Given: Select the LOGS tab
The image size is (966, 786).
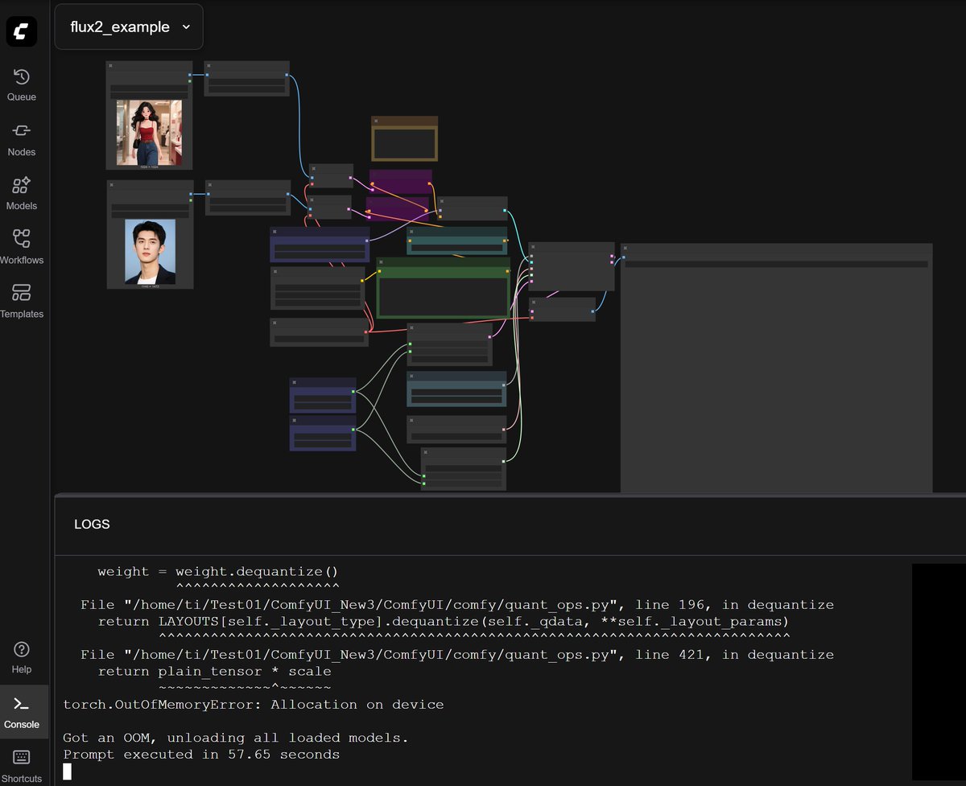Looking at the screenshot, I should click(x=92, y=524).
